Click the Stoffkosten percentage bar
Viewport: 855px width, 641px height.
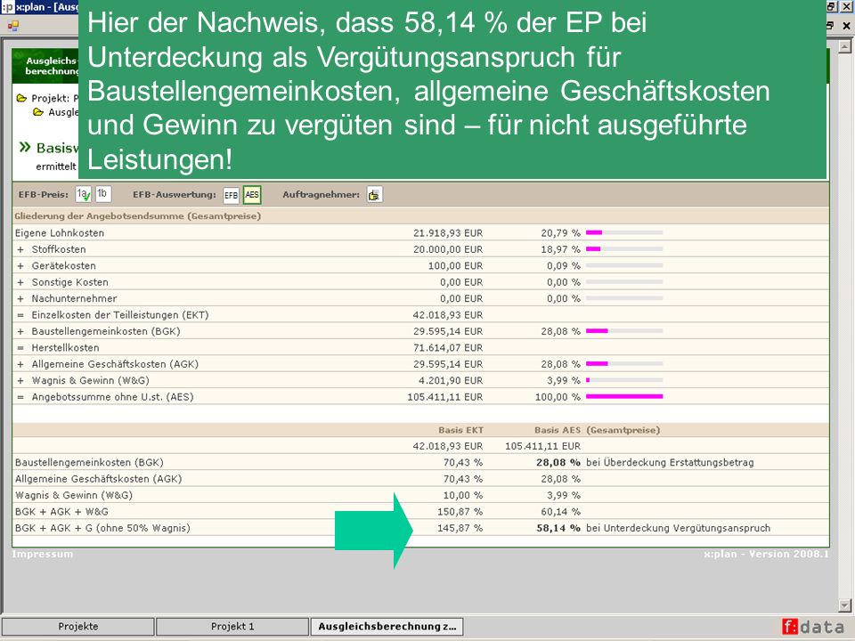[624, 249]
